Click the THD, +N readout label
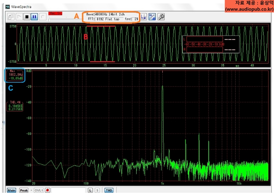The height and width of the screenshot is (195, 274). click(x=15, y=102)
